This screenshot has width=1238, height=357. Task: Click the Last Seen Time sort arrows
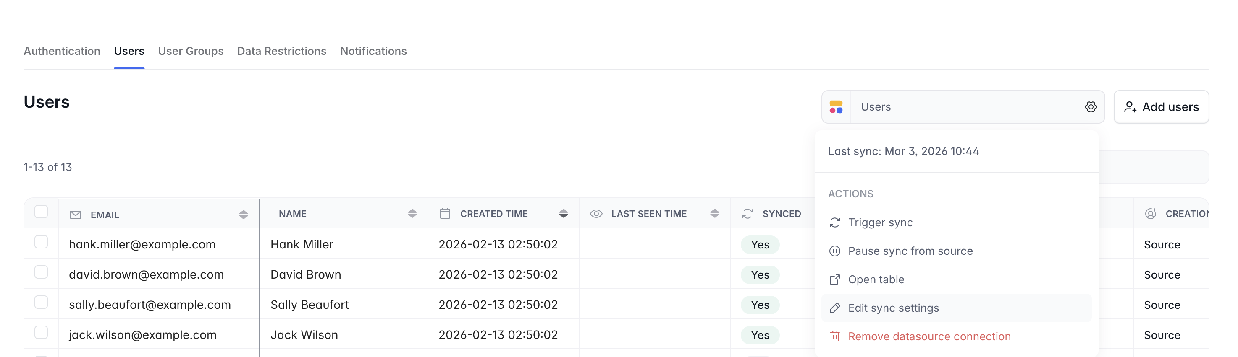coord(714,214)
